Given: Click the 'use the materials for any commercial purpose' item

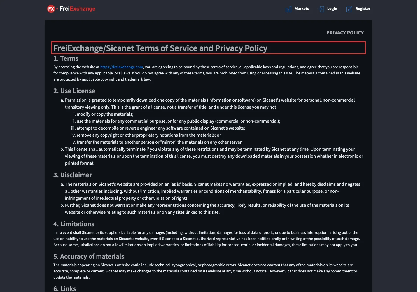Looking at the screenshot, I should click(x=178, y=121).
